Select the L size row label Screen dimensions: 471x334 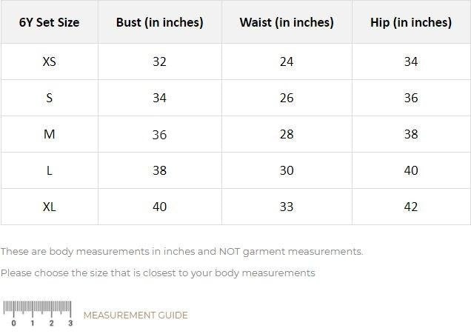pos(49,170)
